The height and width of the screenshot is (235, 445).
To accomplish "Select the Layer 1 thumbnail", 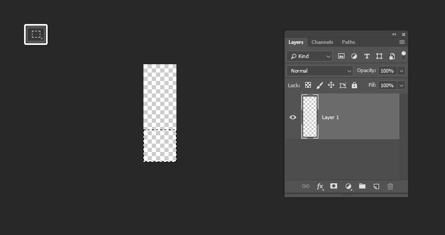I will [x=310, y=117].
